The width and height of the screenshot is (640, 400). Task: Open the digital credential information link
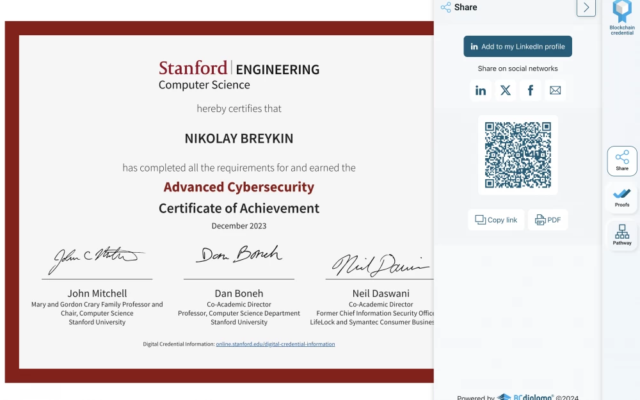[275, 344]
